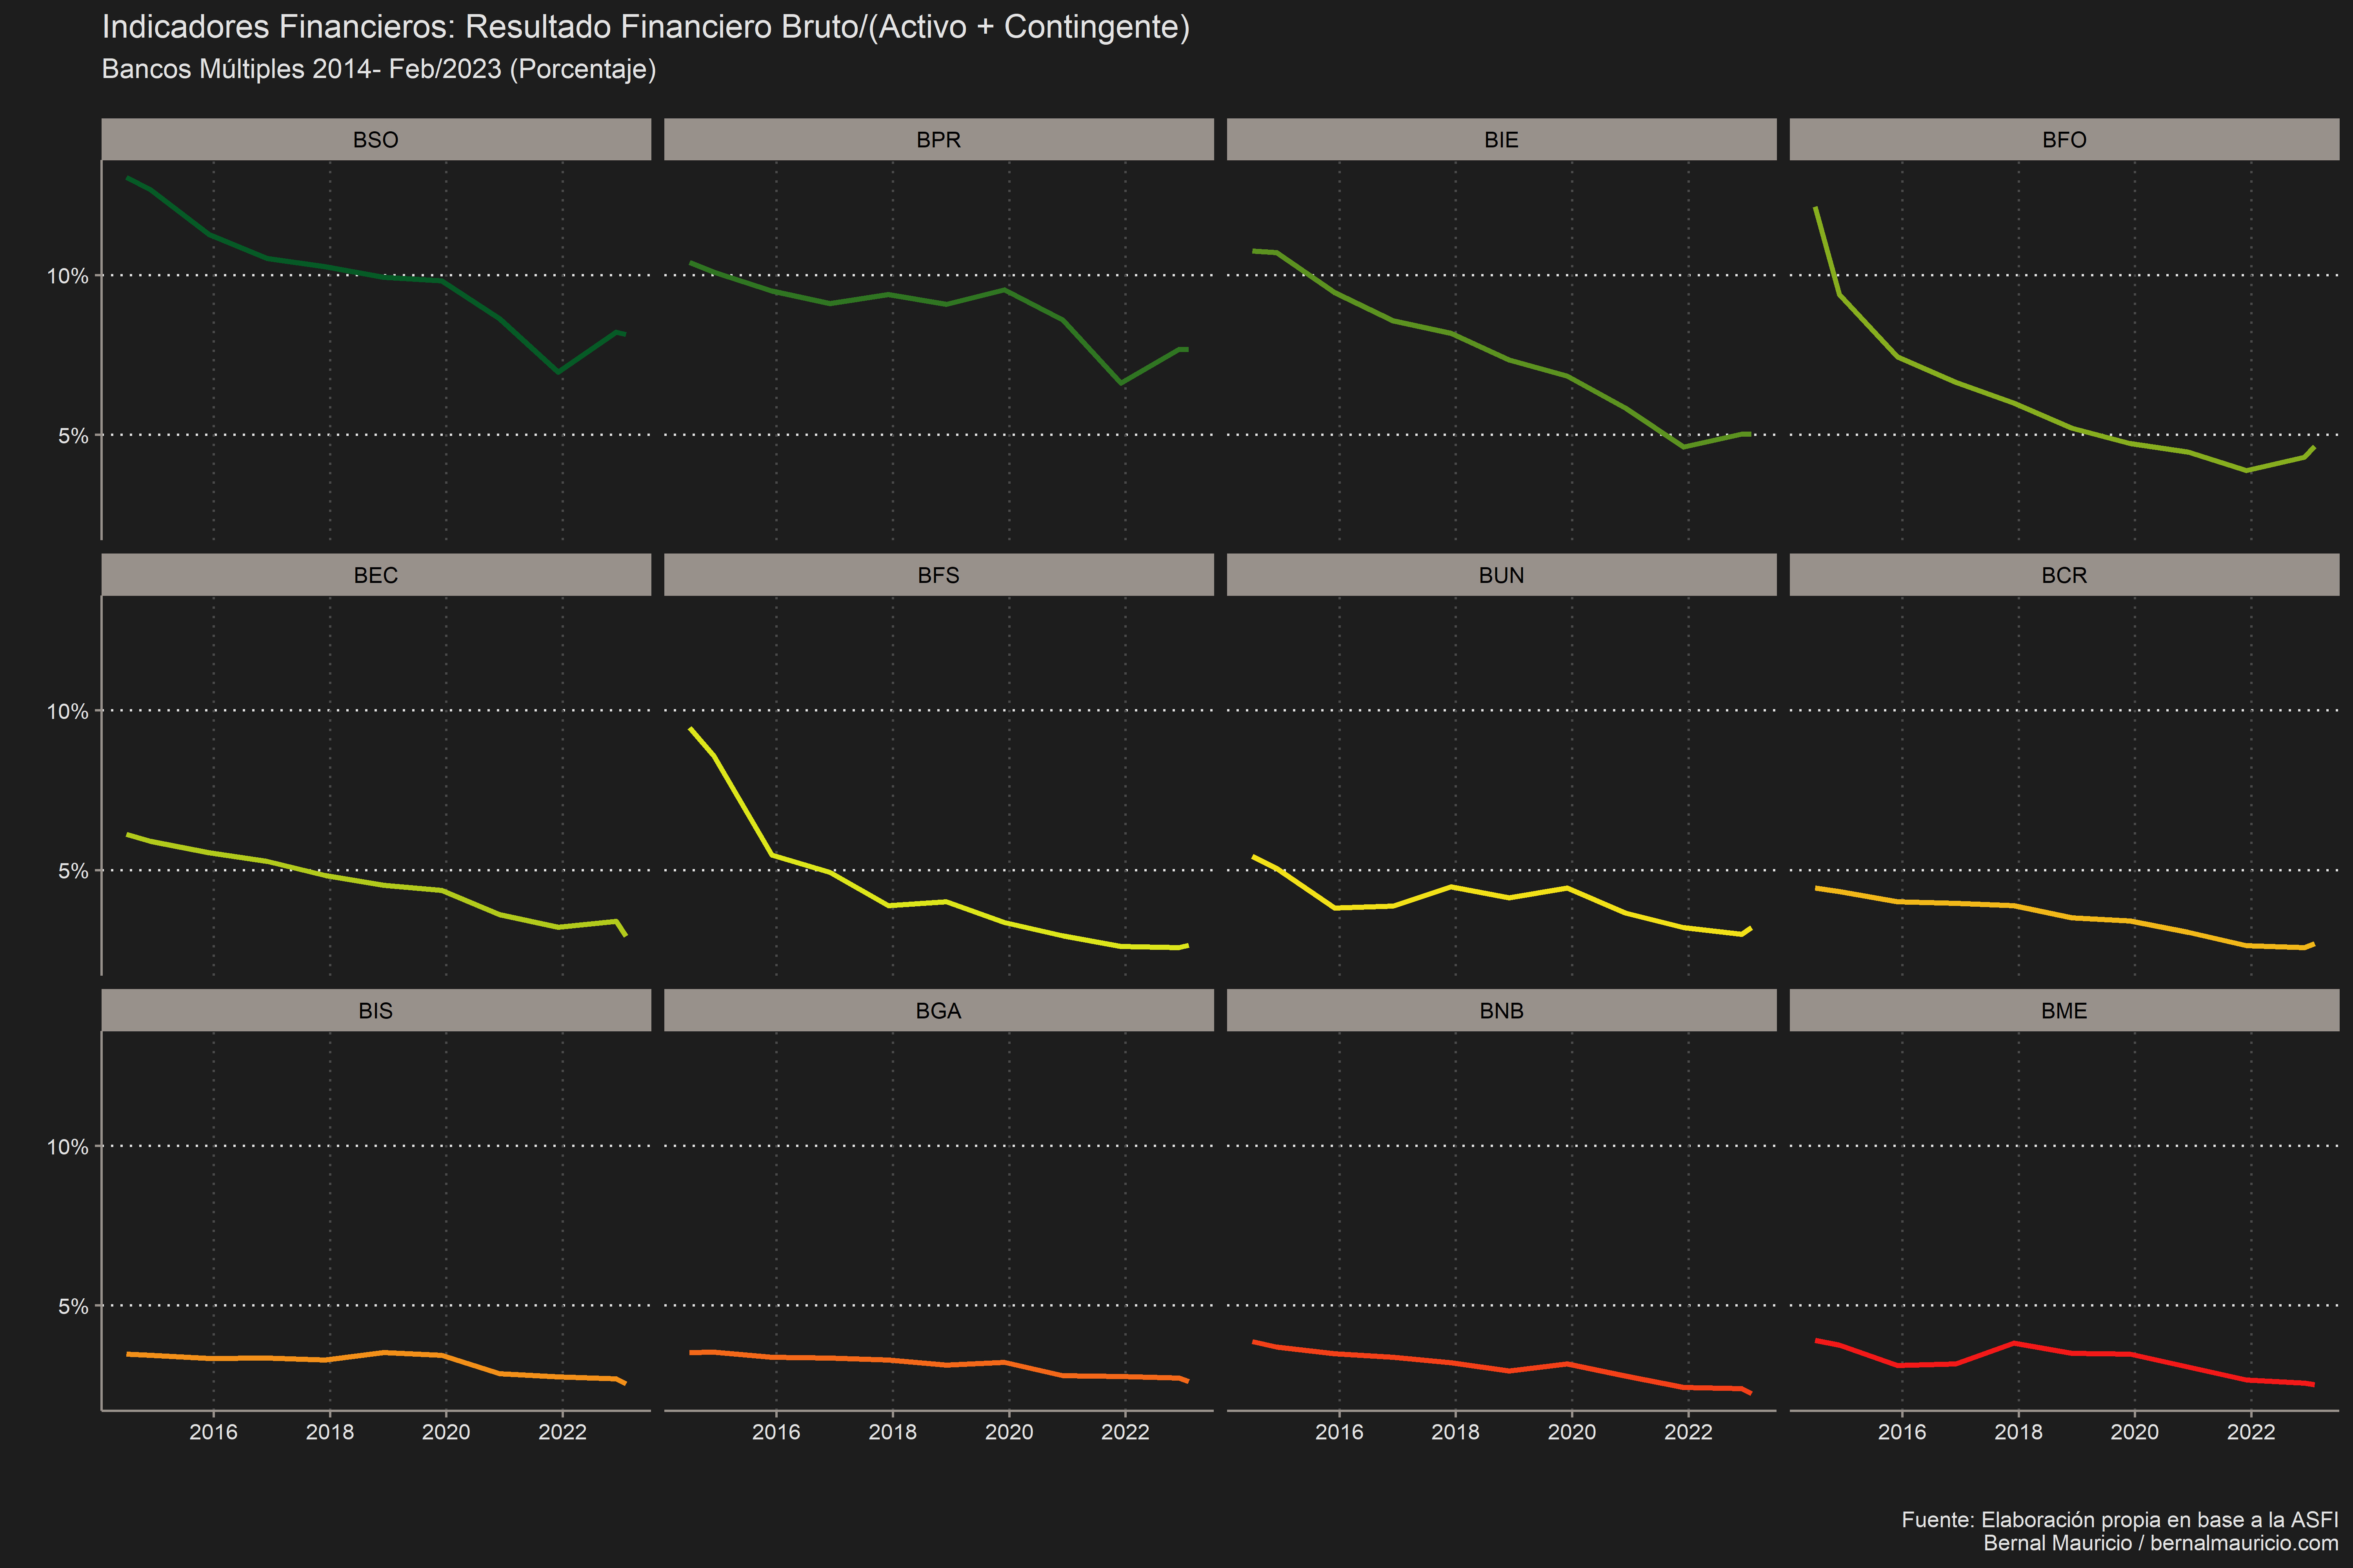The width and height of the screenshot is (2353, 1568).
Task: Click the BIE panel header
Action: [x=1502, y=139]
